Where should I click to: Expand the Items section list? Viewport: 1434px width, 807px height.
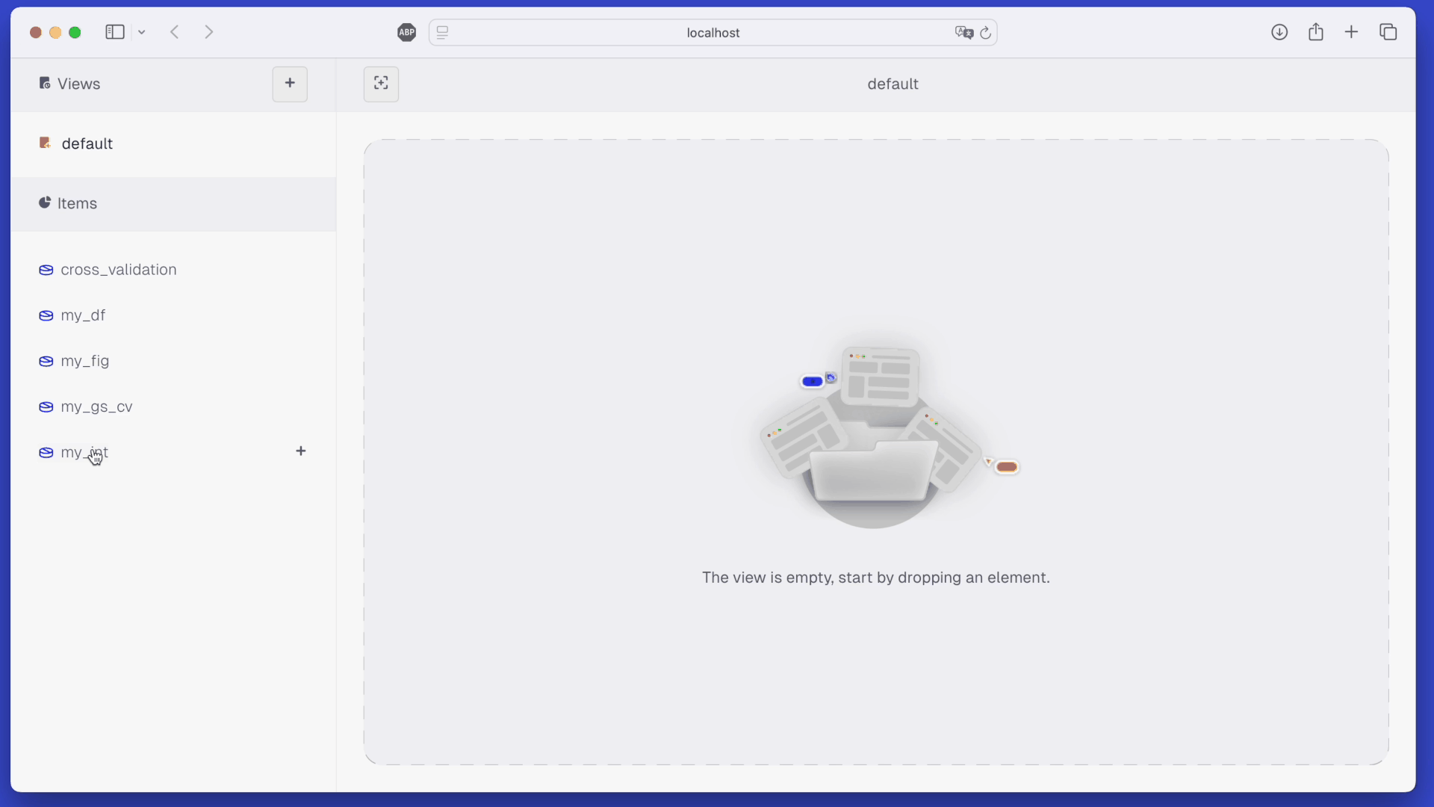coord(78,203)
